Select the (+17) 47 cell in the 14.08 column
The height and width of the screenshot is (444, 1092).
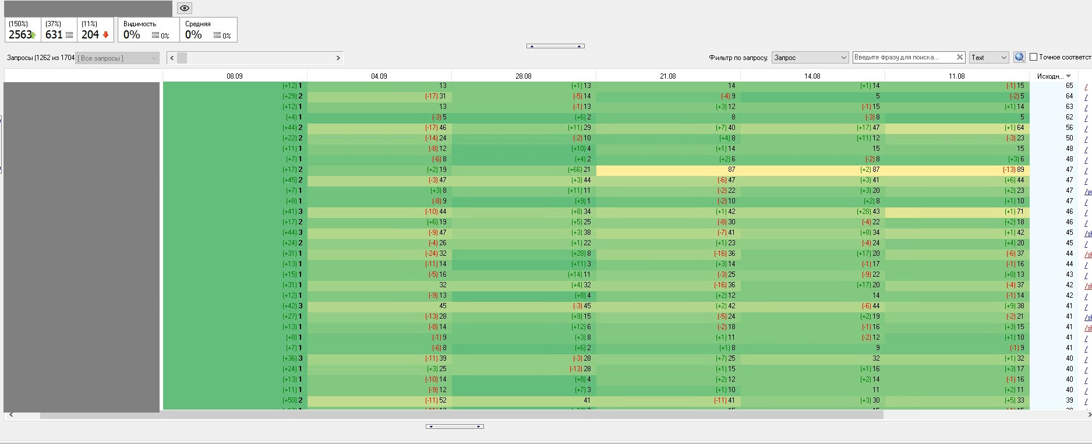tap(812, 128)
